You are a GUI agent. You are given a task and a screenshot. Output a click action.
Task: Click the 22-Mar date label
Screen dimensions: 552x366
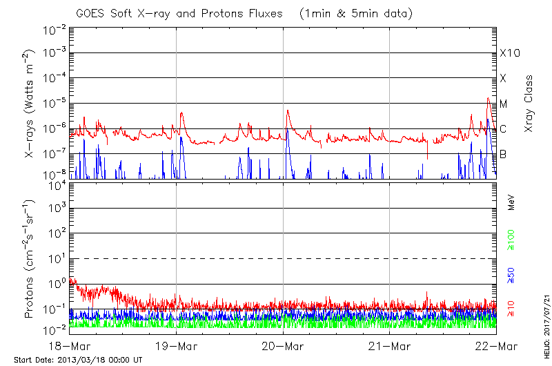click(x=496, y=345)
